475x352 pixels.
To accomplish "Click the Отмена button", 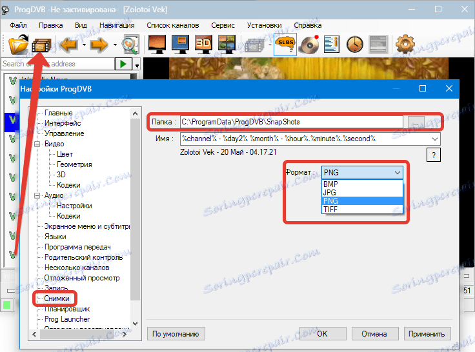I will pyautogui.click(x=375, y=334).
